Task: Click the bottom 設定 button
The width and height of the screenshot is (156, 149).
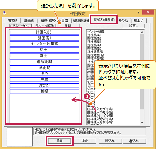Action: click(60, 141)
